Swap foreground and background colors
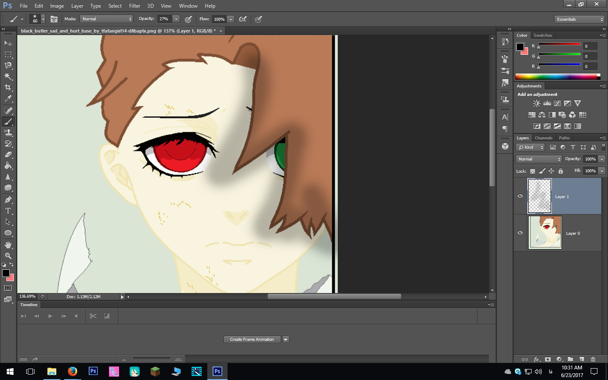The width and height of the screenshot is (608, 380). point(11,264)
